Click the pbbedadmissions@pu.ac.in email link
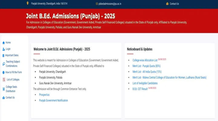 (110, 4)
